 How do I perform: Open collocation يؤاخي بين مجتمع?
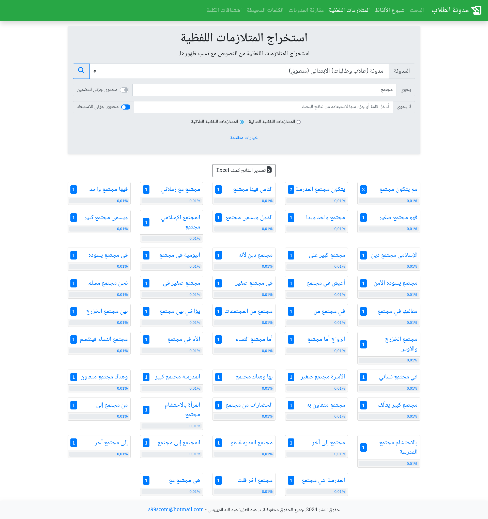[180, 311]
